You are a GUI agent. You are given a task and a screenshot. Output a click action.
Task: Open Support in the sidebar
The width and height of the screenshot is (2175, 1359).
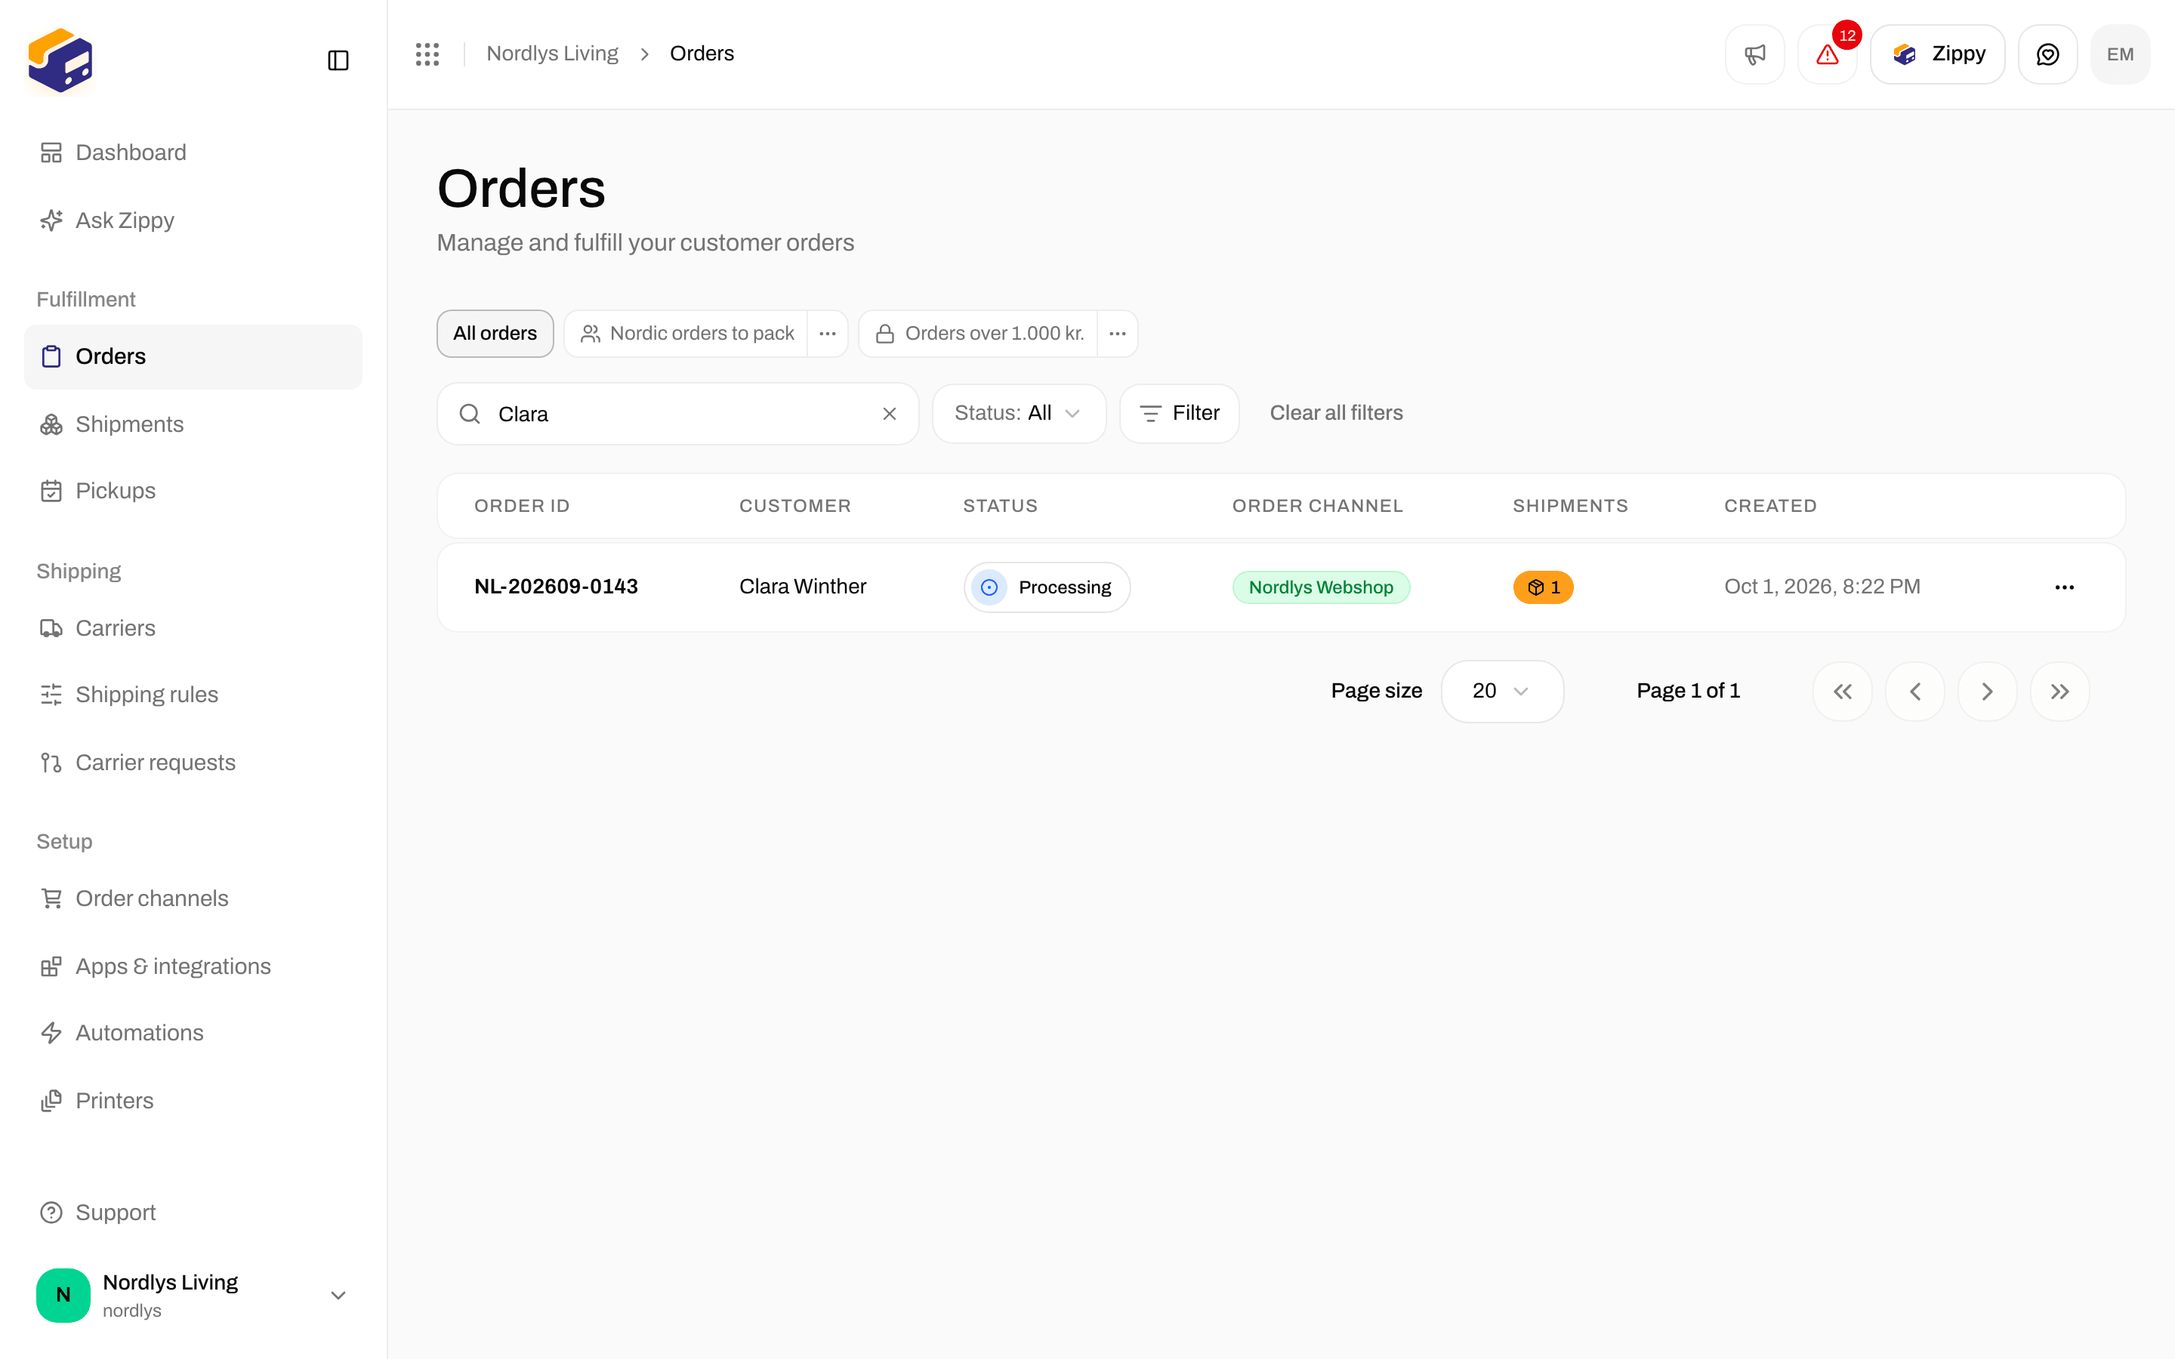pos(193,1213)
